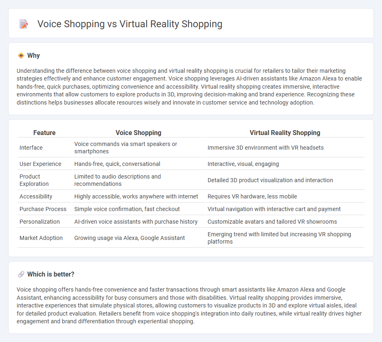Screen dimensions: 382x342
Task: Click the 'Why' section heading
Action: (33, 56)
